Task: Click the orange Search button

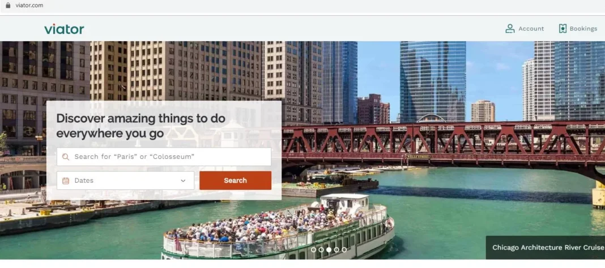Action: coord(235,180)
